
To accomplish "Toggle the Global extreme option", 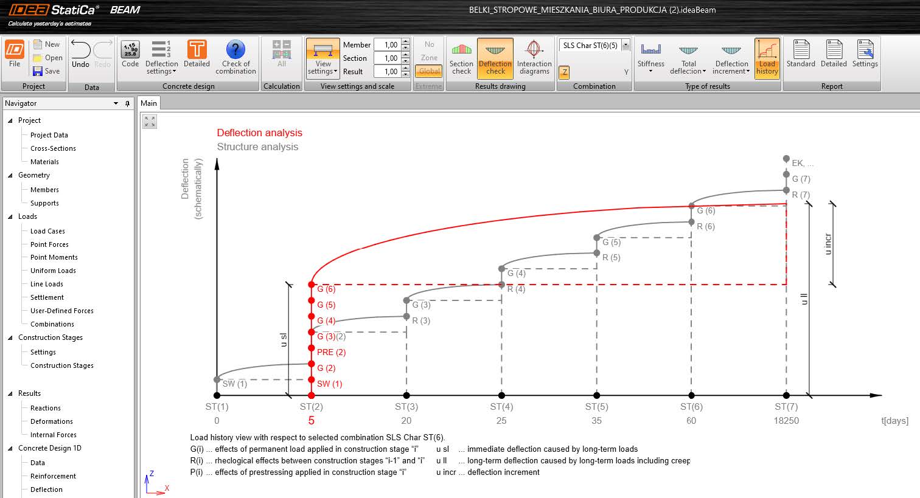I will pyautogui.click(x=428, y=71).
